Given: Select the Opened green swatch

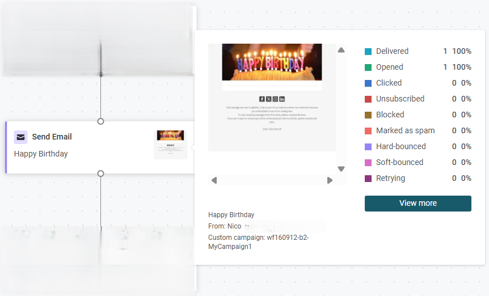Looking at the screenshot, I should [368, 67].
